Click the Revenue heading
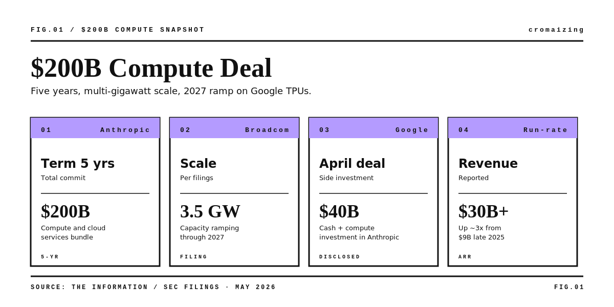The image size is (614, 307). tap(488, 164)
